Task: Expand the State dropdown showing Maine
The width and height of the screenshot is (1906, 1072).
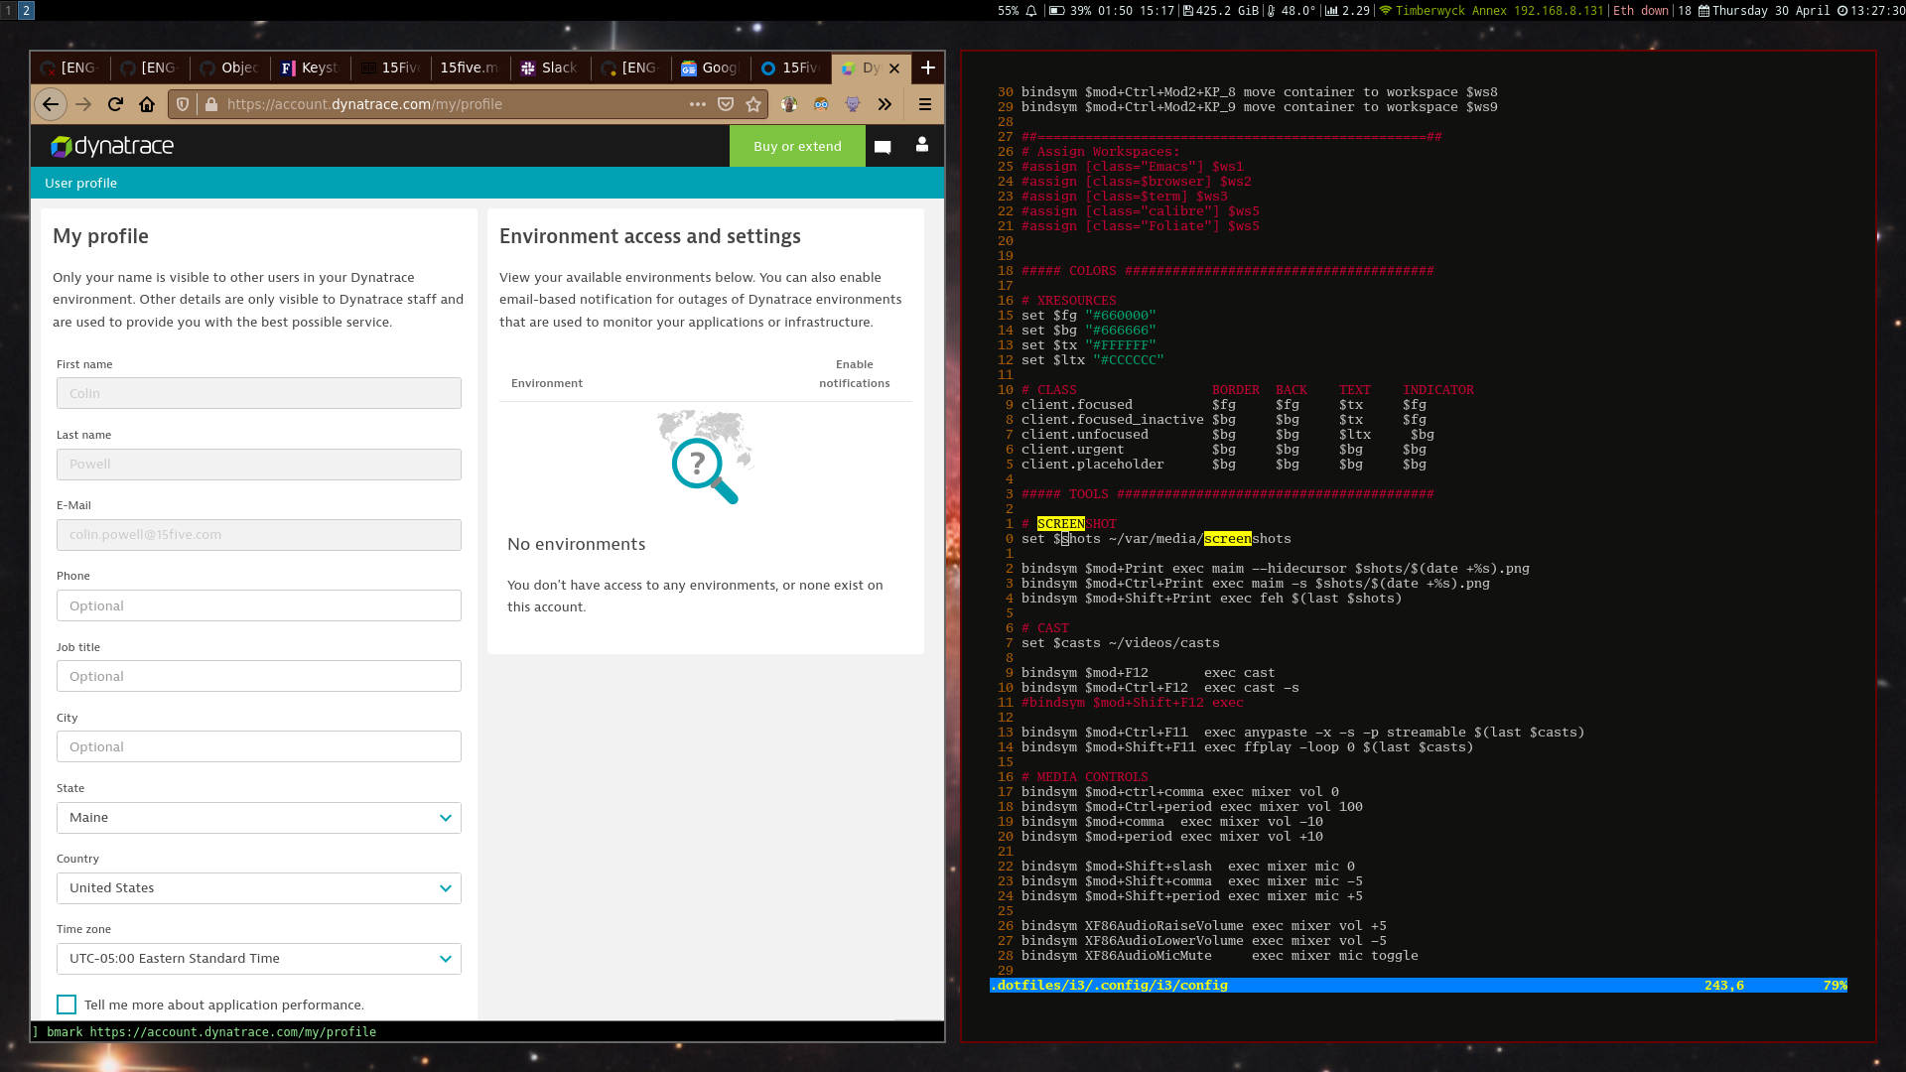Action: 258,818
